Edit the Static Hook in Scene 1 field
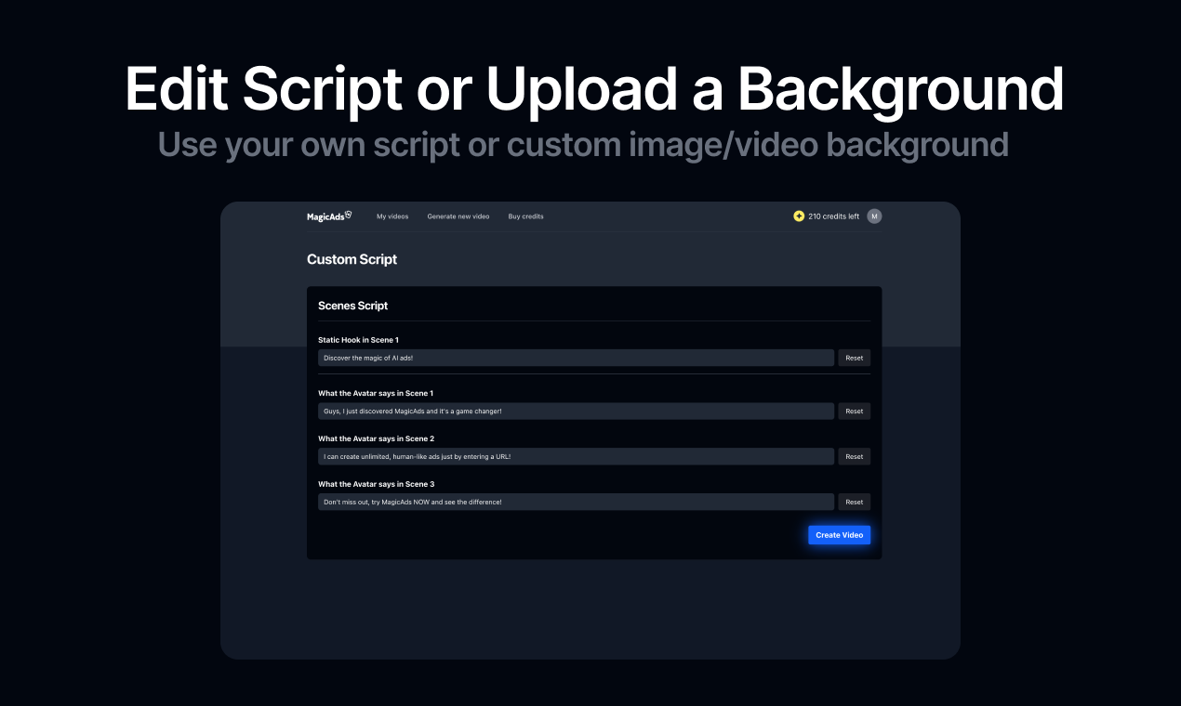Image resolution: width=1181 pixels, height=706 pixels. click(576, 358)
